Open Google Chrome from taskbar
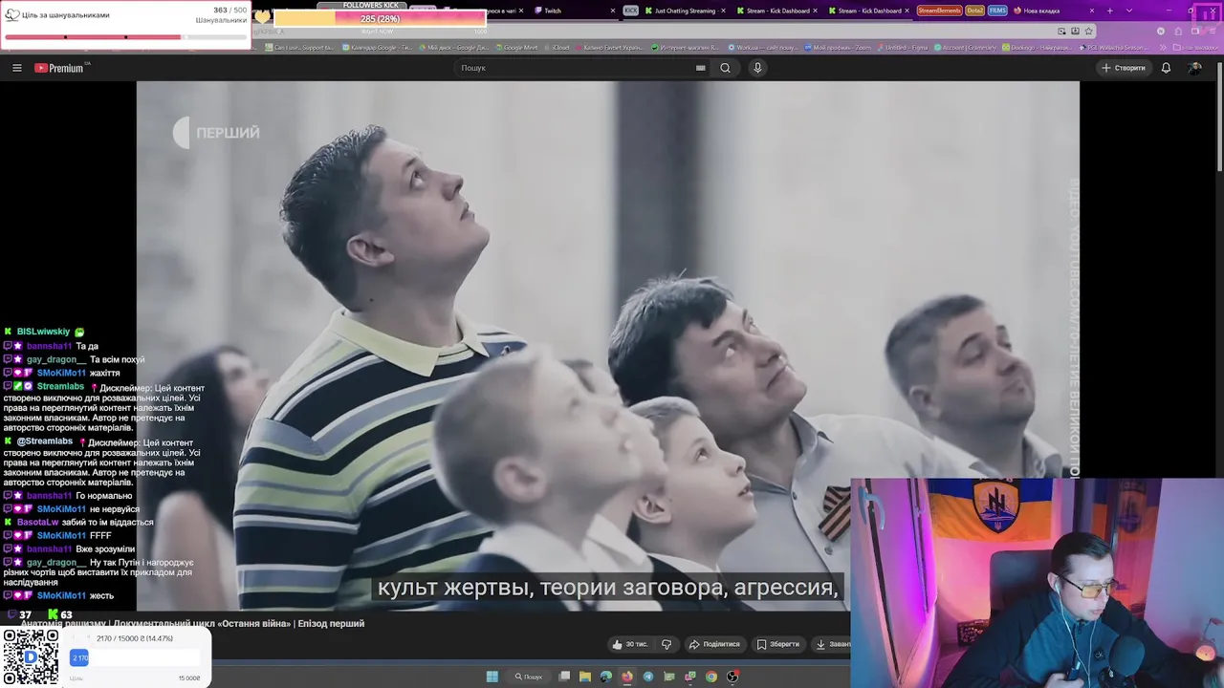The width and height of the screenshot is (1224, 688). pos(711,677)
